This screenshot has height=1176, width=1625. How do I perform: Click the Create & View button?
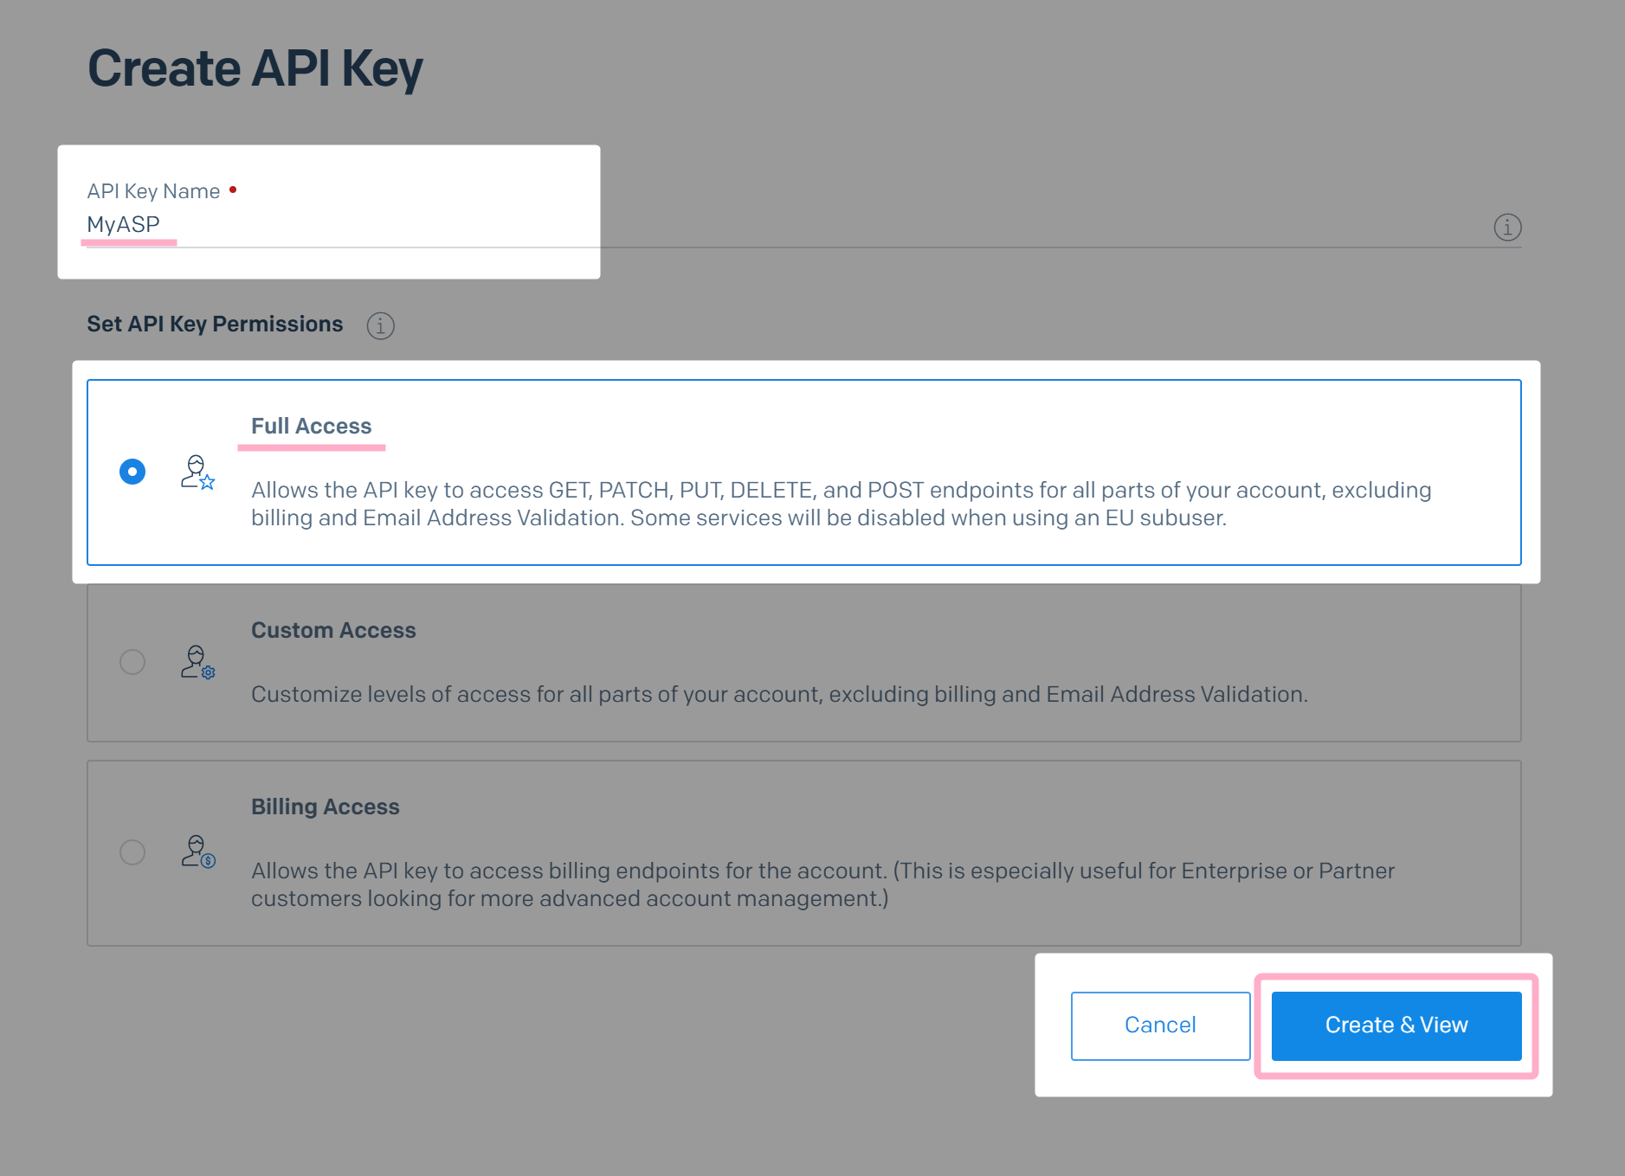pyautogui.click(x=1396, y=1025)
